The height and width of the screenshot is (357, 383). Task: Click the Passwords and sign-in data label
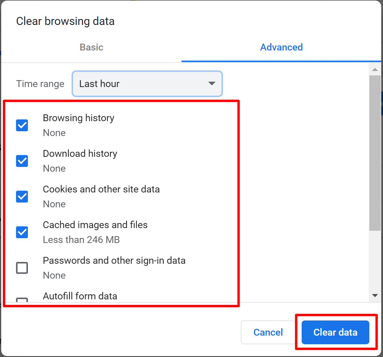(x=114, y=260)
